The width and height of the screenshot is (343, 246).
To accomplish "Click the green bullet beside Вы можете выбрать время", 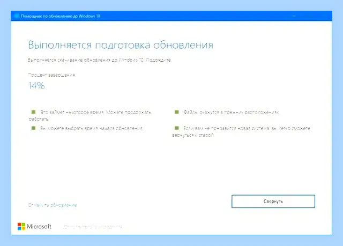I will click(33, 128).
